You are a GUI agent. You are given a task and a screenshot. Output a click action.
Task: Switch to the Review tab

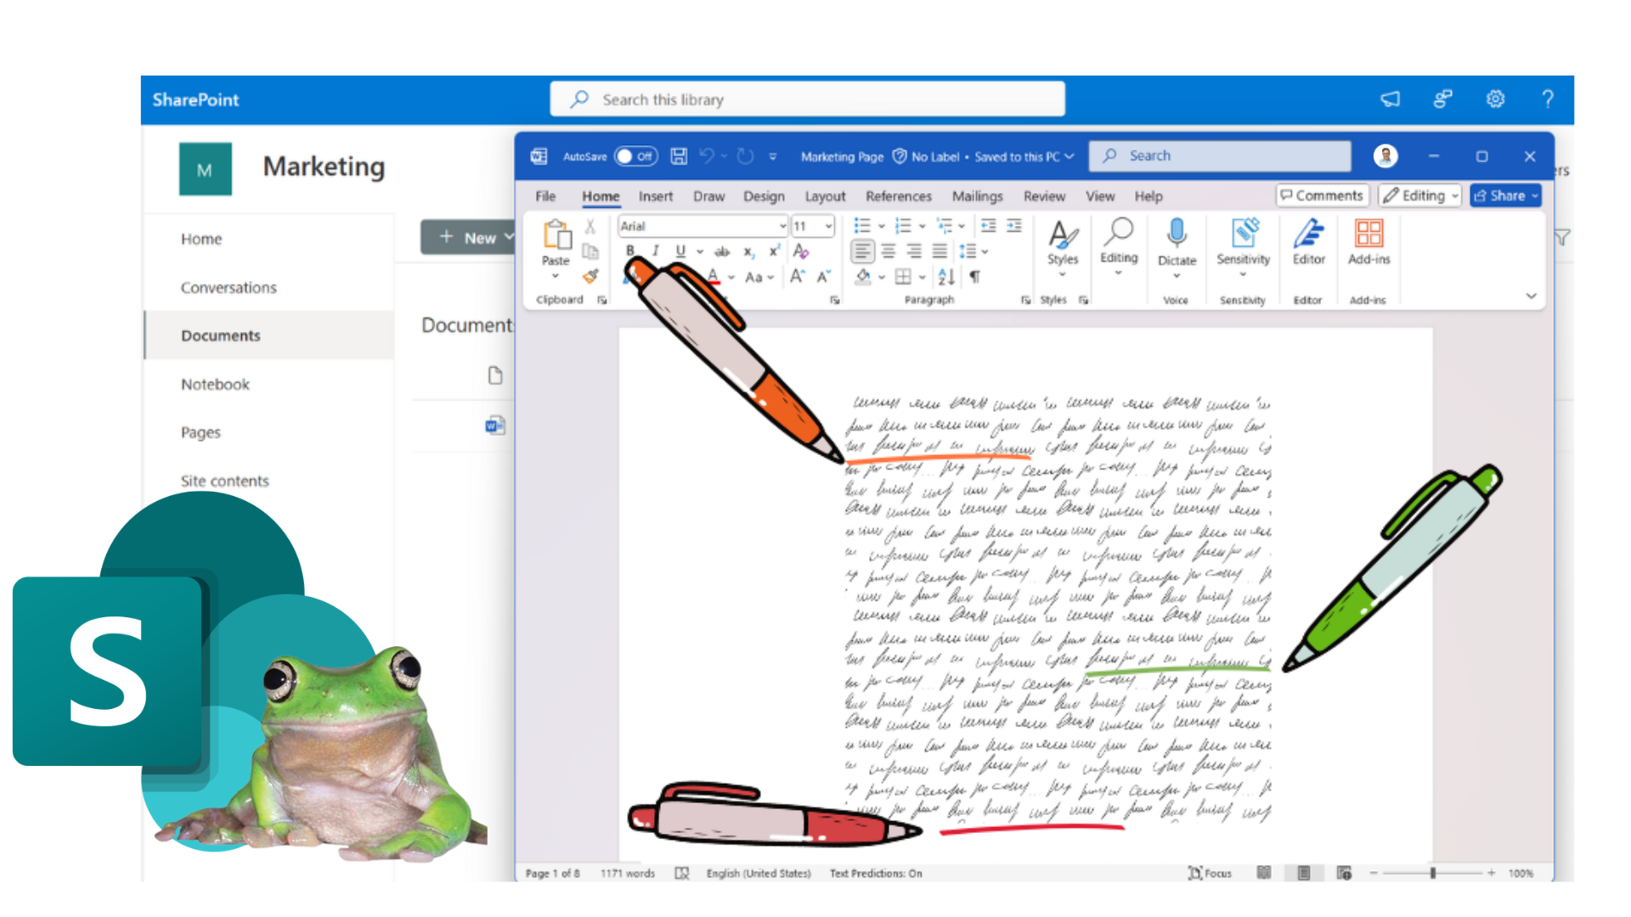click(1044, 196)
